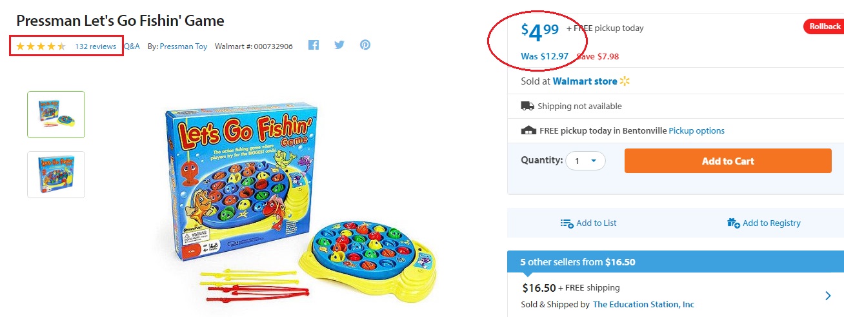Click the orange Add to Cart button
The image size is (844, 317).
[x=728, y=161]
